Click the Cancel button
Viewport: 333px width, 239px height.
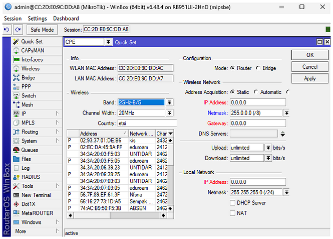pos(310,67)
